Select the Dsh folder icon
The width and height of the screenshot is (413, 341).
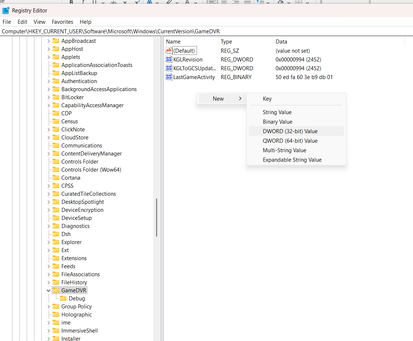tap(56, 234)
